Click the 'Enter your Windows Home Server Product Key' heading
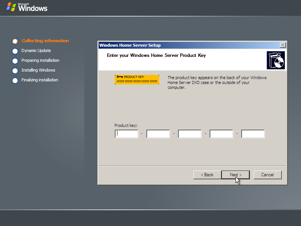The height and width of the screenshot is (226, 301). (156, 55)
